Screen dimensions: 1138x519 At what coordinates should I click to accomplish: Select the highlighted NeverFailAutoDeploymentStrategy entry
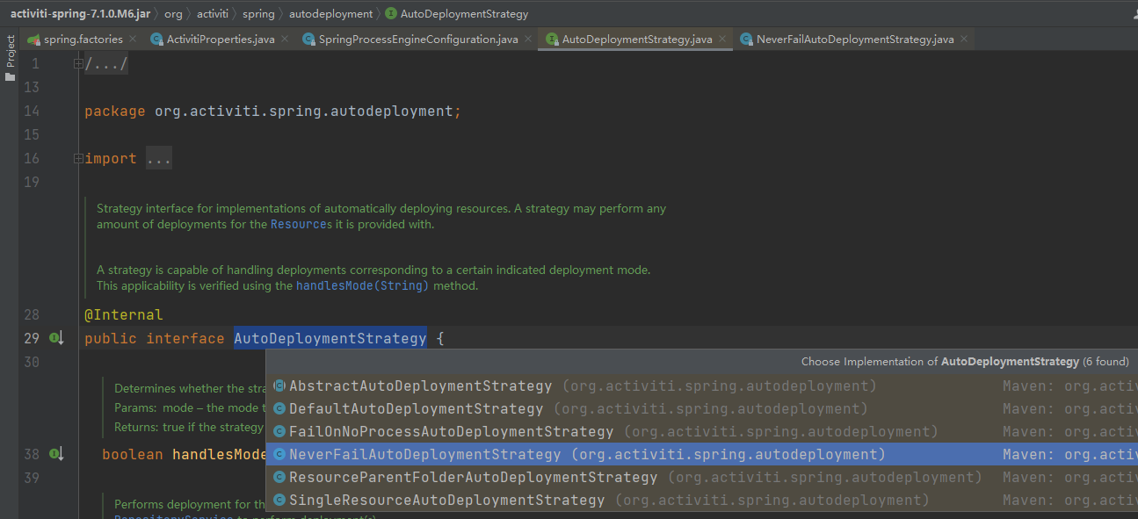click(701, 454)
